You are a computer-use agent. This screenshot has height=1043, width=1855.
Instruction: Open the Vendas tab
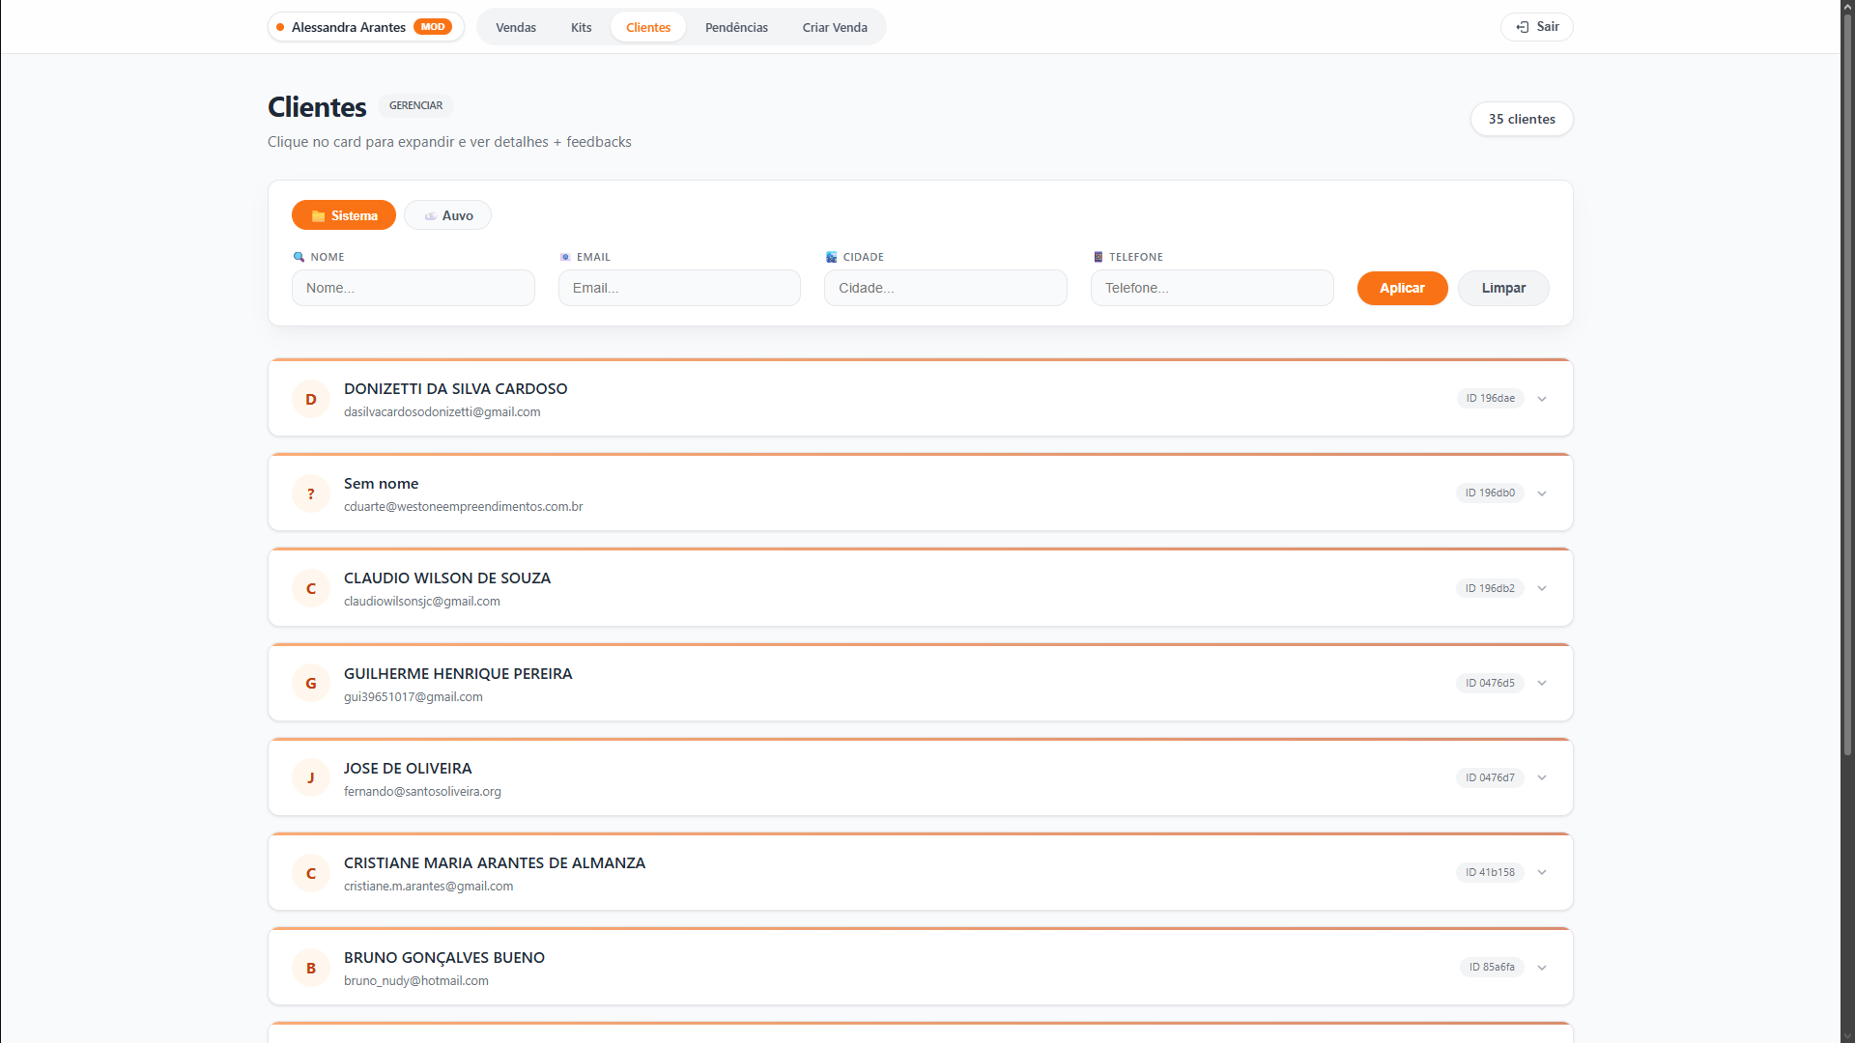click(515, 27)
